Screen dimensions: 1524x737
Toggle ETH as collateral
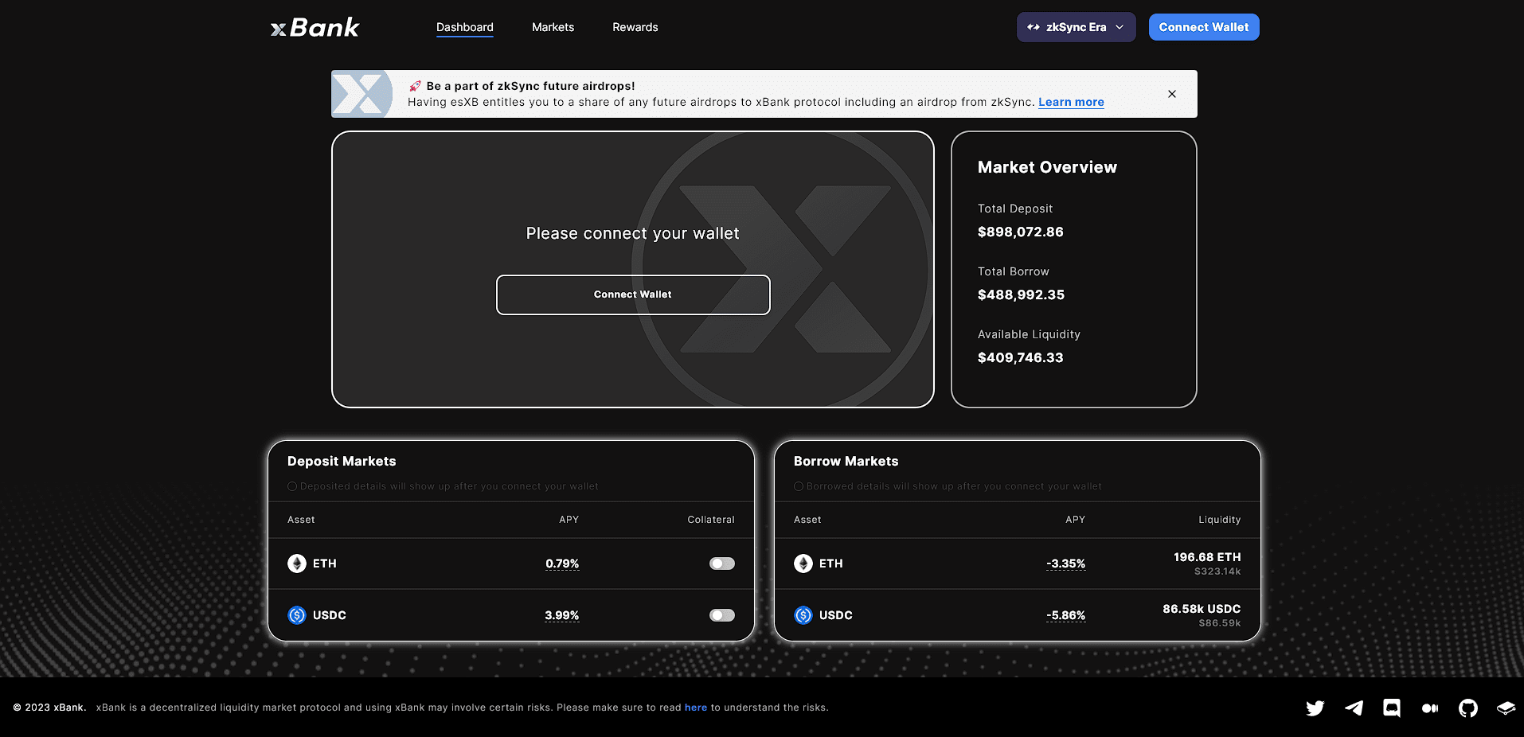tap(722, 563)
